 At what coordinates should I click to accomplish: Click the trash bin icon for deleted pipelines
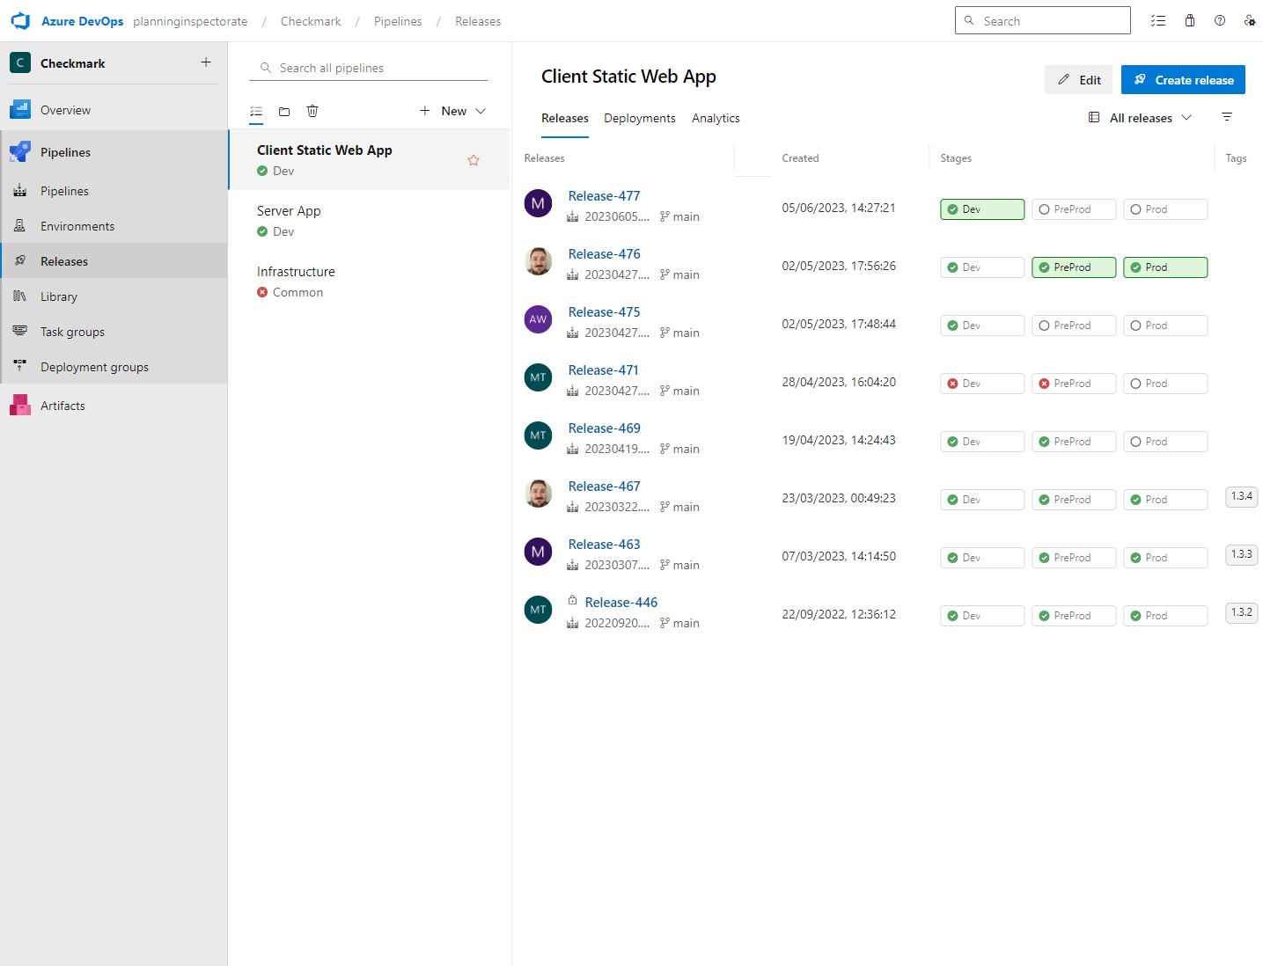(312, 111)
